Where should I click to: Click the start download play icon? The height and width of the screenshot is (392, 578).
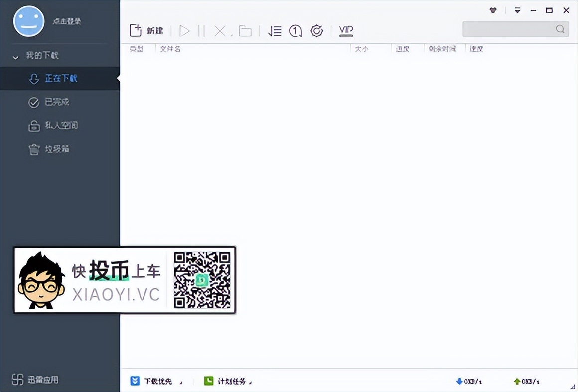tap(184, 31)
